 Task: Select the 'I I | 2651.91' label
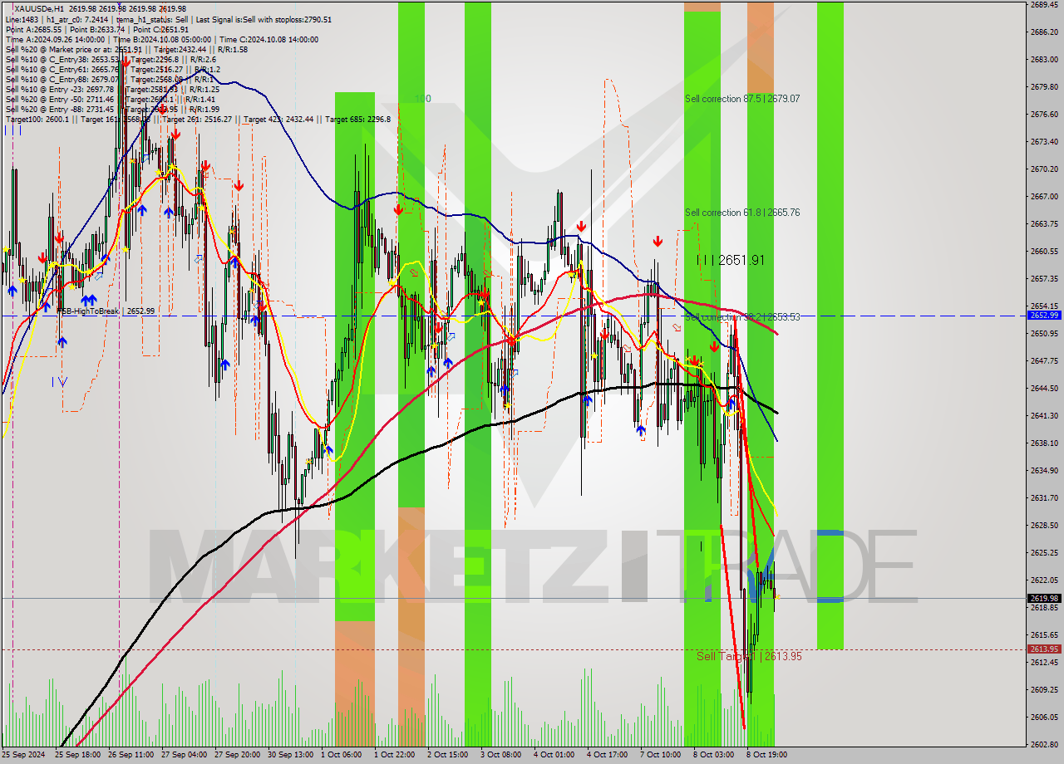pyautogui.click(x=731, y=260)
